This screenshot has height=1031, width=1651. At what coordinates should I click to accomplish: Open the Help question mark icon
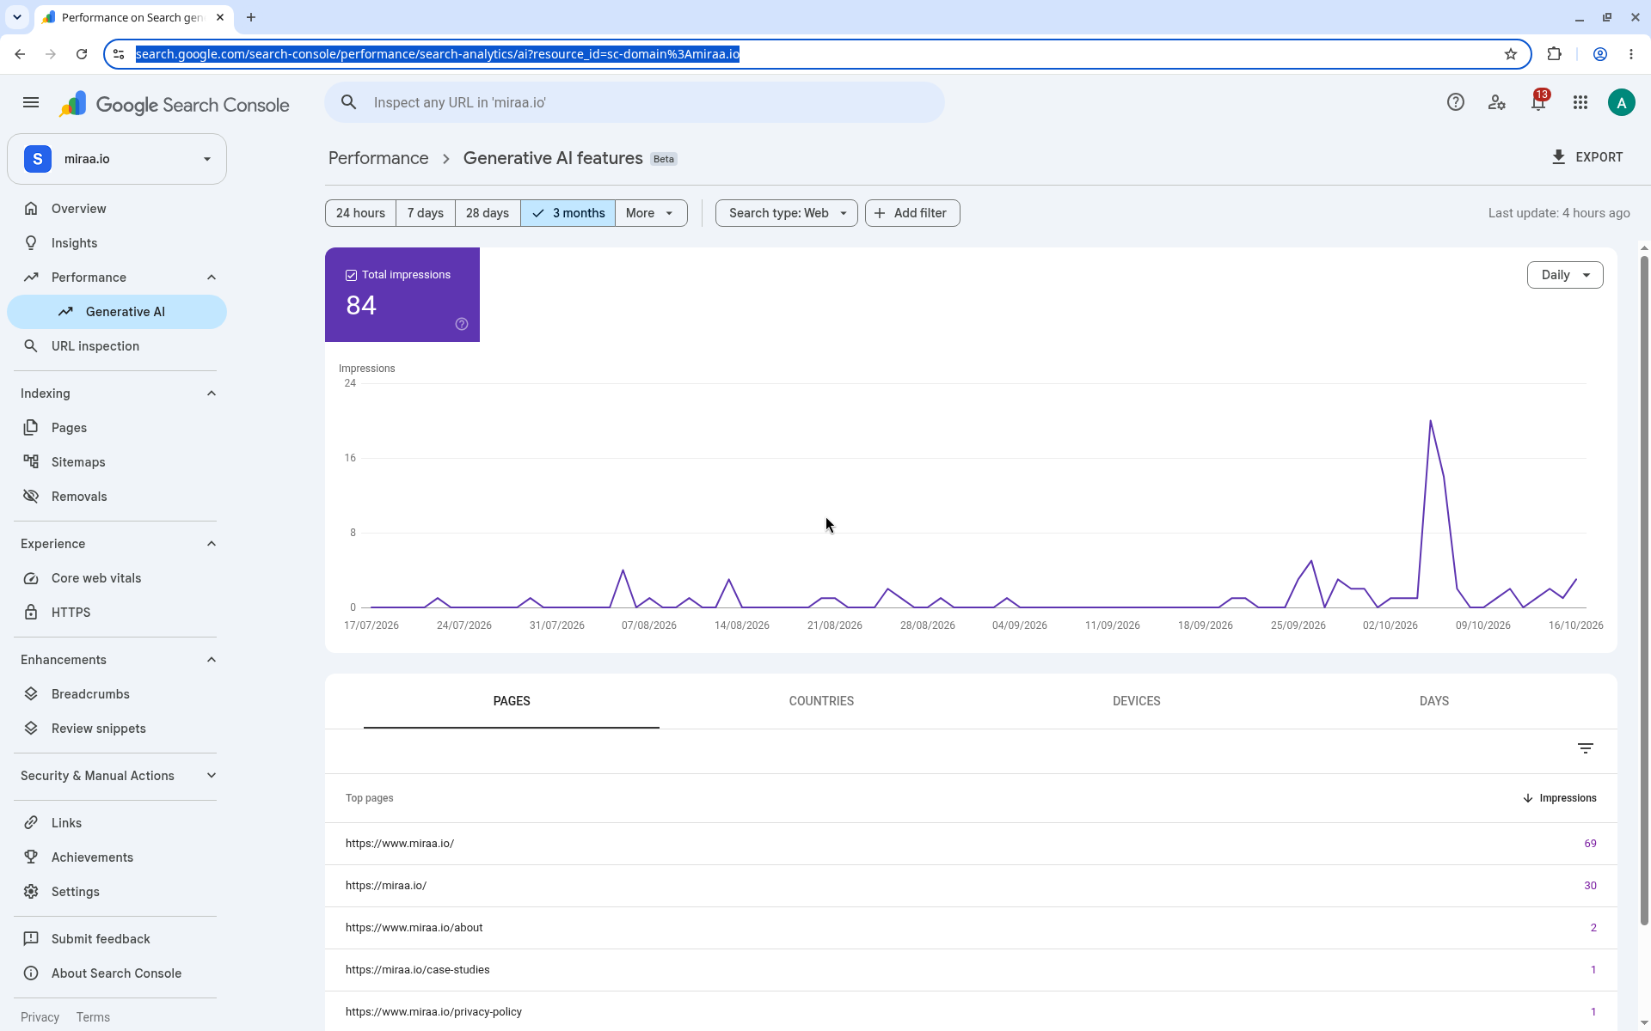tap(1455, 102)
